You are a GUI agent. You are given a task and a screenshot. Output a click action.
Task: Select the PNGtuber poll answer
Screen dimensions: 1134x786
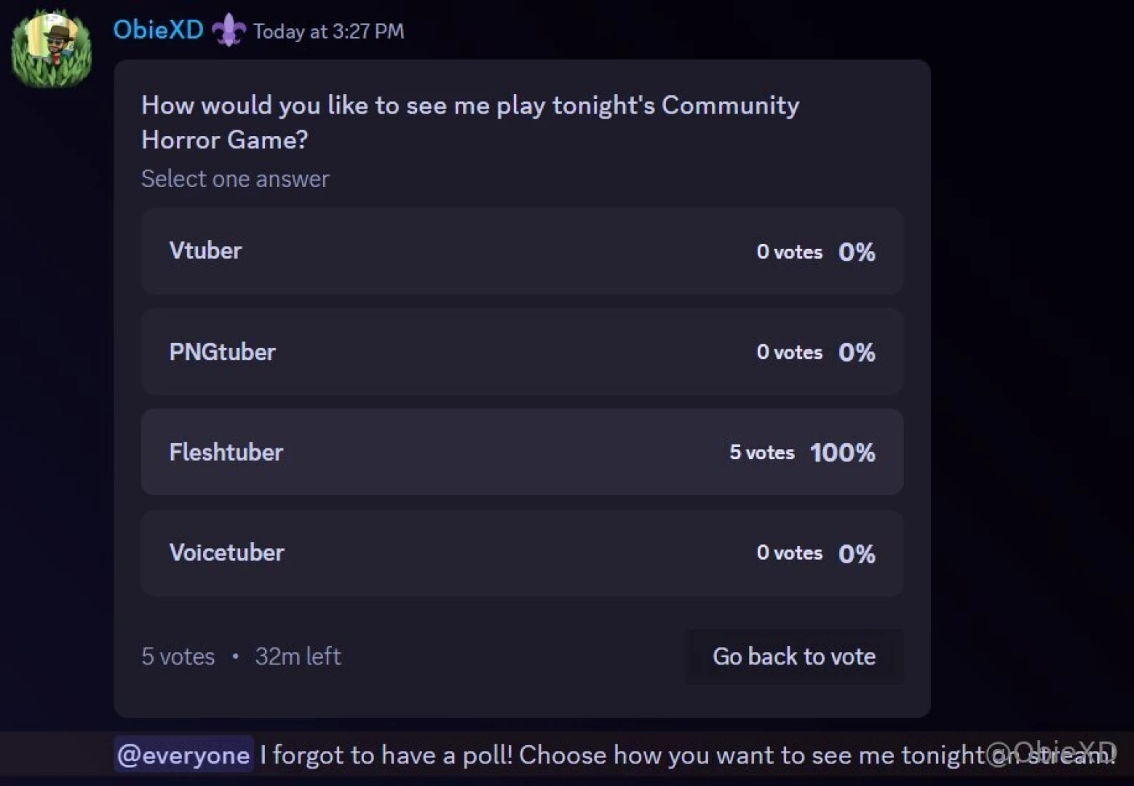click(x=521, y=352)
